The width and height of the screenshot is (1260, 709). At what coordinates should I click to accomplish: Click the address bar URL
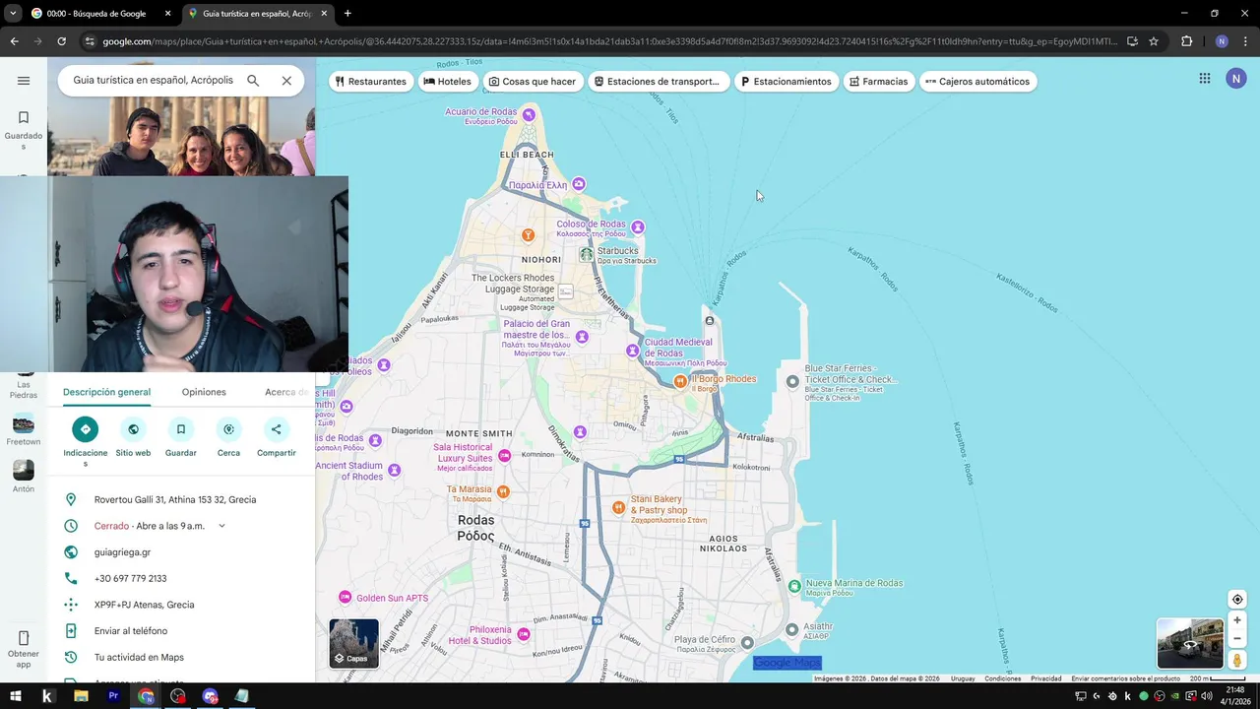[x=609, y=41]
